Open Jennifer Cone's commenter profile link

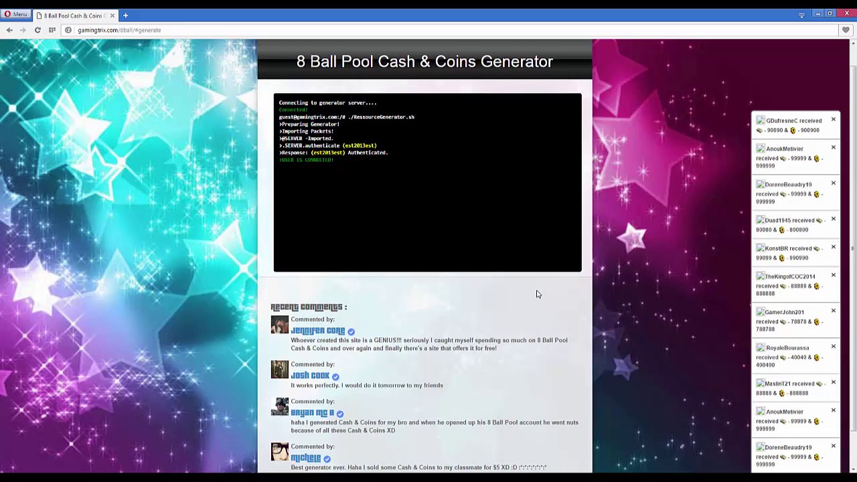318,331
